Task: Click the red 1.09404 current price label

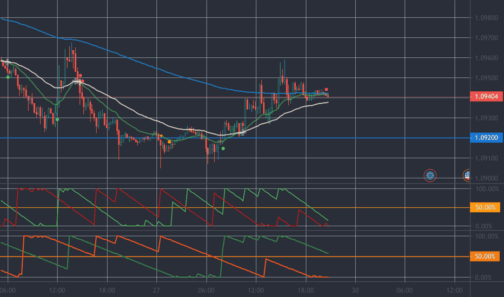Action: click(x=486, y=96)
